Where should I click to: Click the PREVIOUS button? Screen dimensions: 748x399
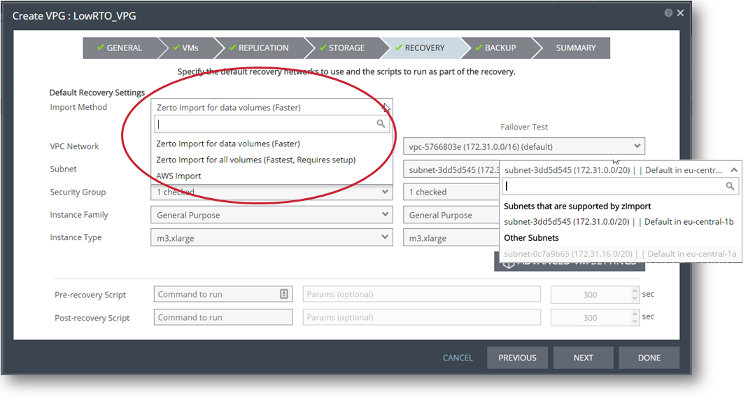coord(517,358)
